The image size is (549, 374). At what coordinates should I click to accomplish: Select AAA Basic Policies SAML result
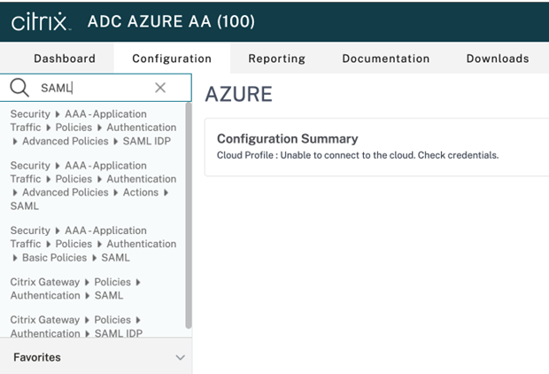pyautogui.click(x=92, y=244)
